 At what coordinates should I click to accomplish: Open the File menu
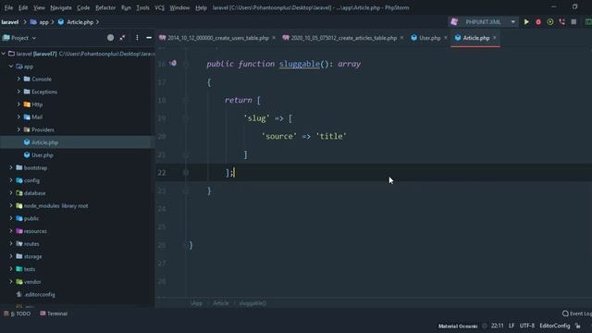coord(8,7)
